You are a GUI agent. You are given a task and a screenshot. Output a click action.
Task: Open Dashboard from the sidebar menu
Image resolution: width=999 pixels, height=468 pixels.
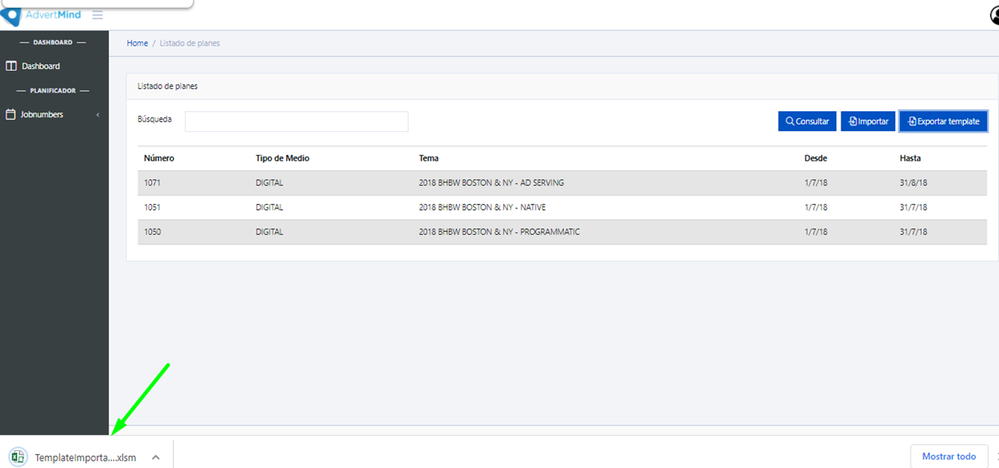coord(40,66)
